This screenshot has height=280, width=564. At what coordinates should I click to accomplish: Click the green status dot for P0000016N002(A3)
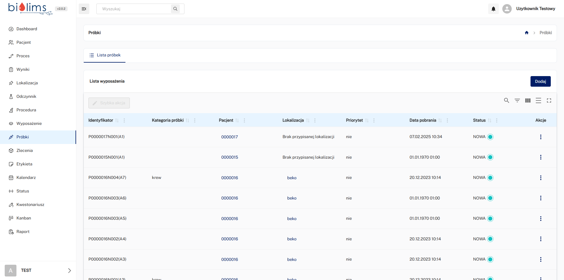click(490, 259)
